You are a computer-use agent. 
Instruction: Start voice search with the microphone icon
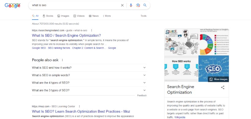tap(131, 5)
